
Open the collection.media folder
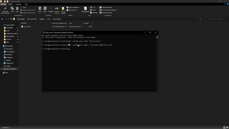(11, 33)
